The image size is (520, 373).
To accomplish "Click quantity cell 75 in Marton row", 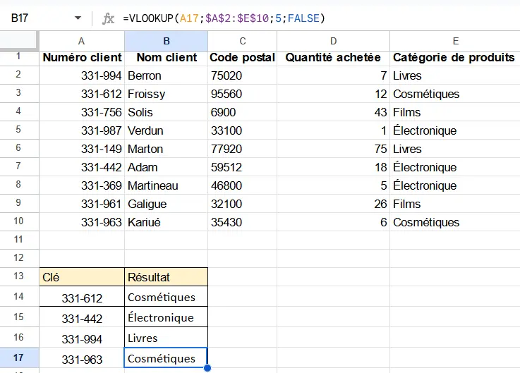I will click(333, 149).
